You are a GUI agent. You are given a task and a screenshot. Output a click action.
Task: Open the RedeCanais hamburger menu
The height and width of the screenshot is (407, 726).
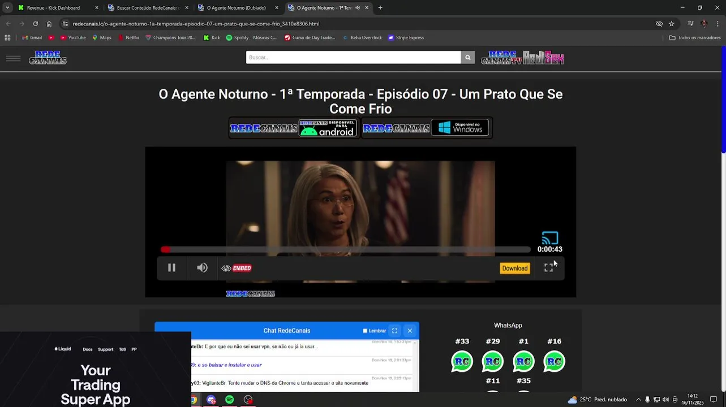13,58
